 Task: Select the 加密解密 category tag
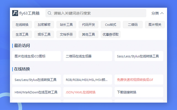pyautogui.click(x=44, y=24)
